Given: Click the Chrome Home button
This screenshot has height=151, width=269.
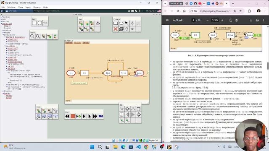Looking at the screenshot, I should point(184,11).
